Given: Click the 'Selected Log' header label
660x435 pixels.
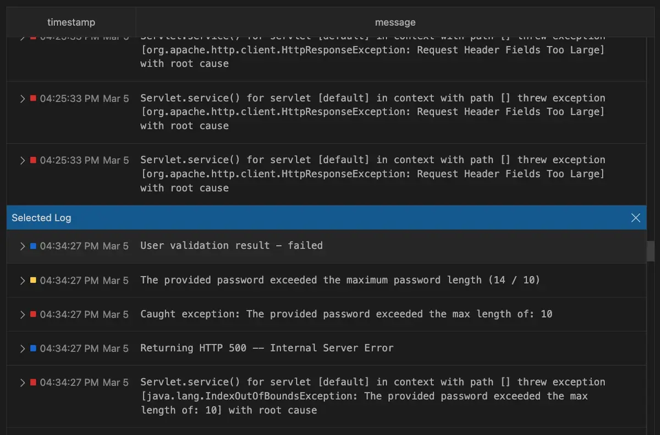Looking at the screenshot, I should coord(41,218).
